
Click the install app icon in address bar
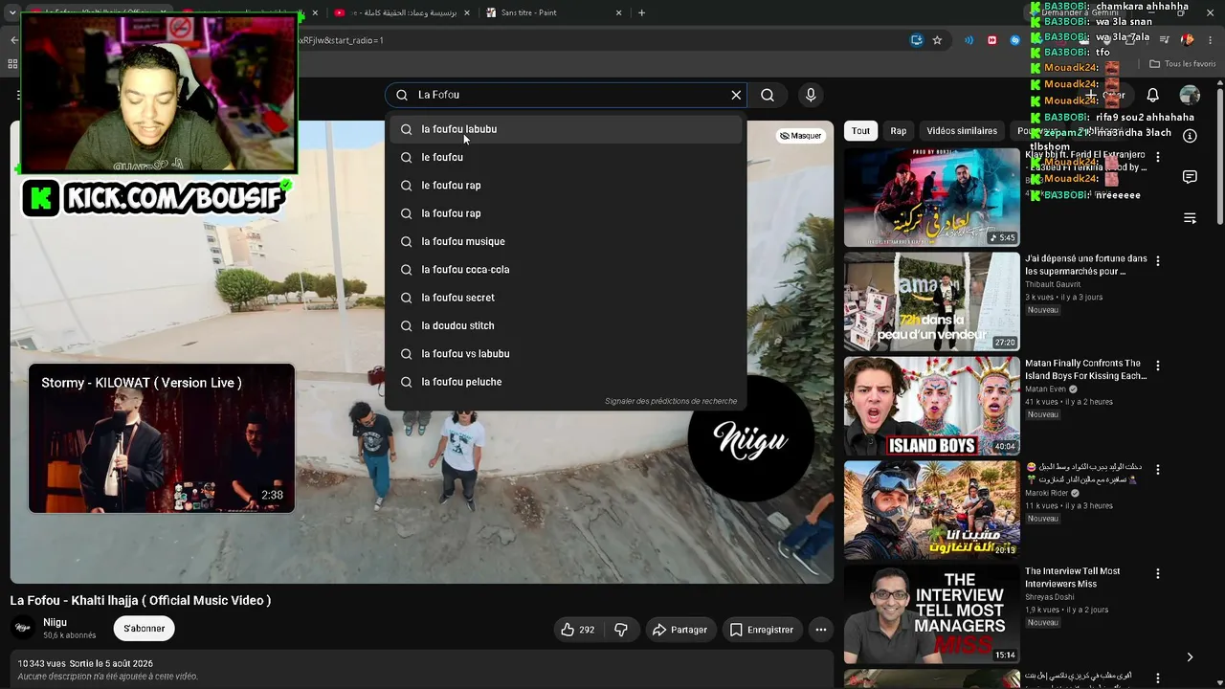917,40
